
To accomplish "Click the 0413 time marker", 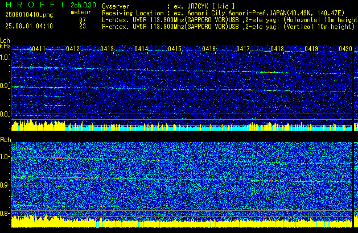I will click(107, 49).
